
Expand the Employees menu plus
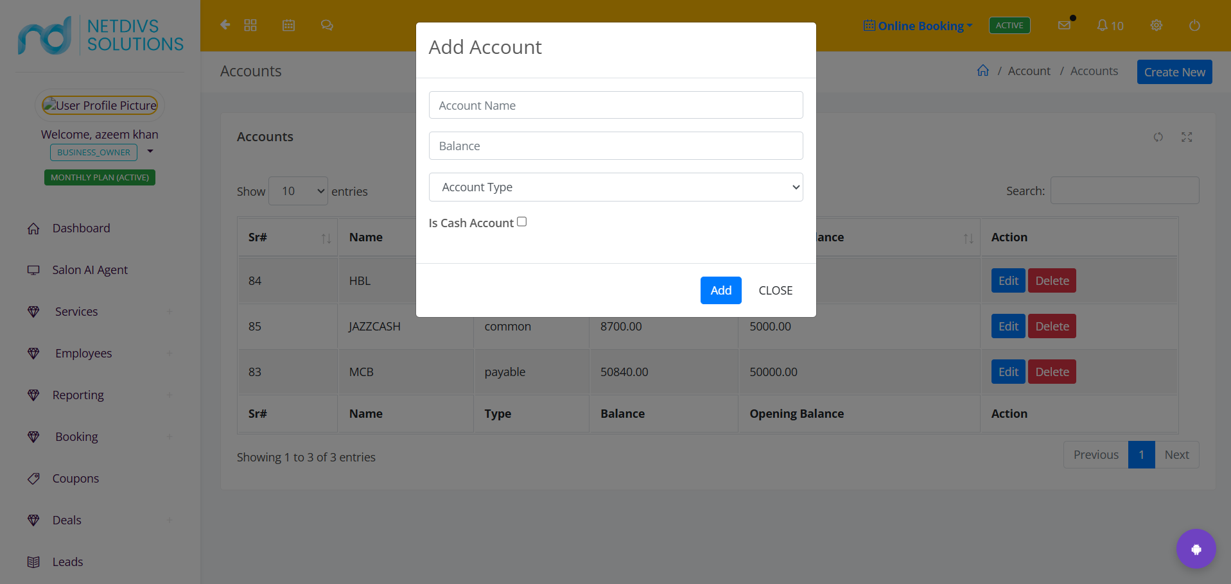click(x=170, y=354)
